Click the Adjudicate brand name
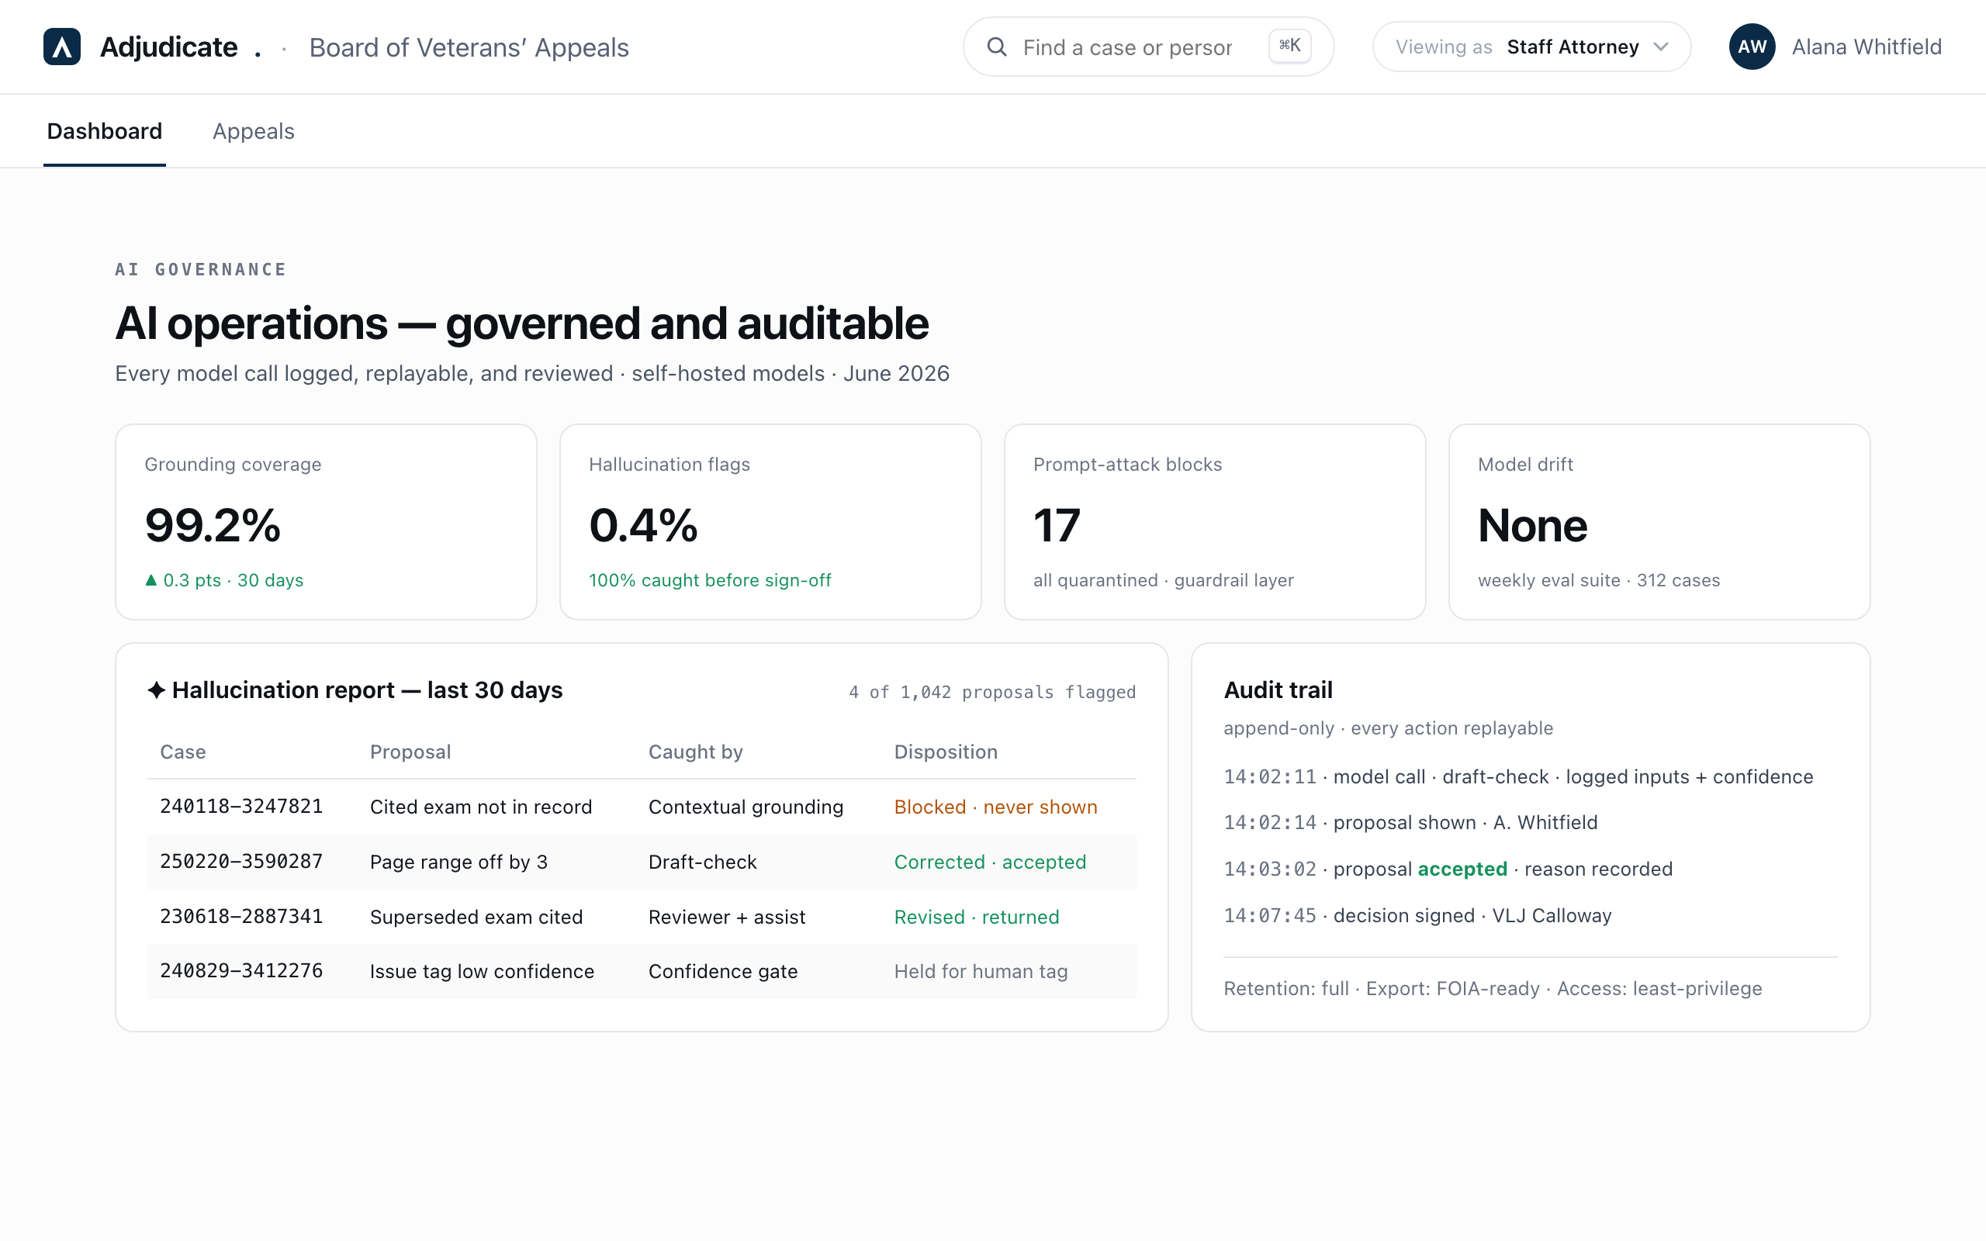Viewport: 1986px width, 1241px height. (169, 47)
